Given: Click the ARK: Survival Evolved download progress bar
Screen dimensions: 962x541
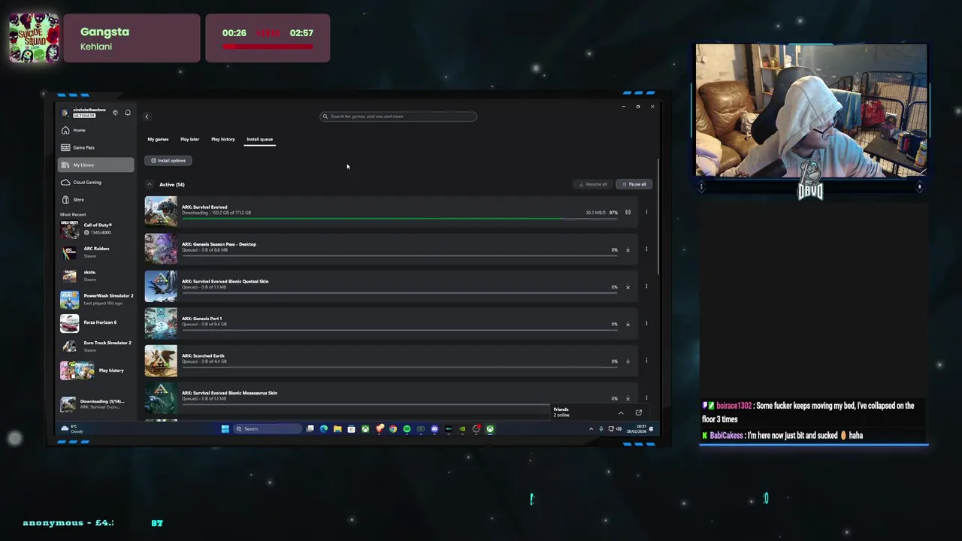Looking at the screenshot, I should pos(399,219).
